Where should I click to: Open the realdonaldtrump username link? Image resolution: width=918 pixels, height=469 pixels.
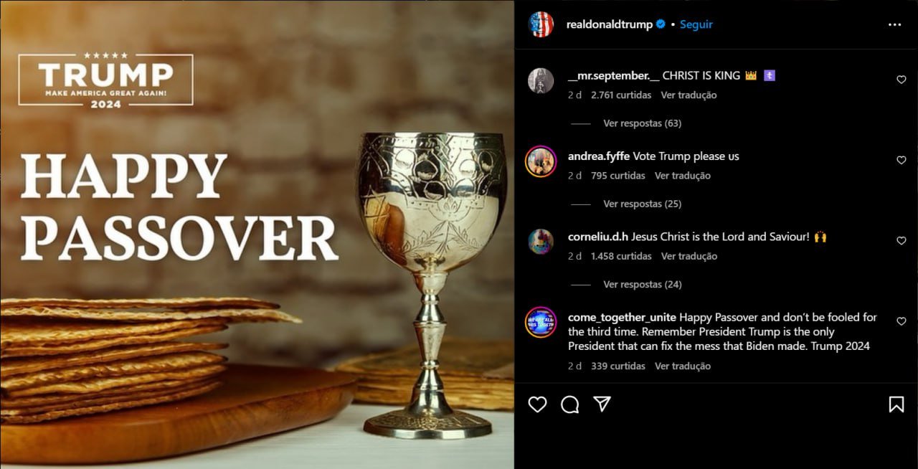[x=609, y=24]
